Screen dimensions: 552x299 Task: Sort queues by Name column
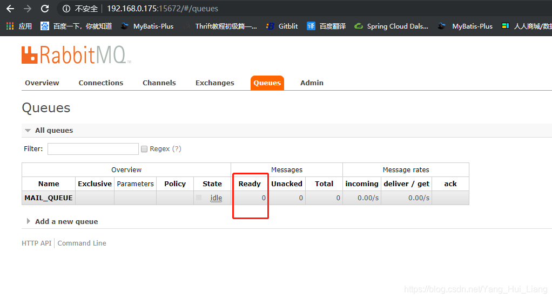point(49,184)
